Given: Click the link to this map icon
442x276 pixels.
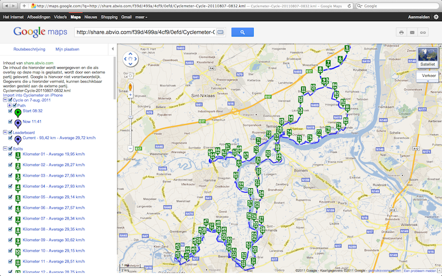Looking at the screenshot, I should pos(423,33).
